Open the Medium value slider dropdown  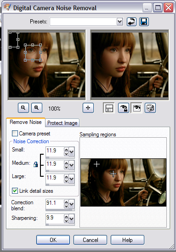point(72,165)
